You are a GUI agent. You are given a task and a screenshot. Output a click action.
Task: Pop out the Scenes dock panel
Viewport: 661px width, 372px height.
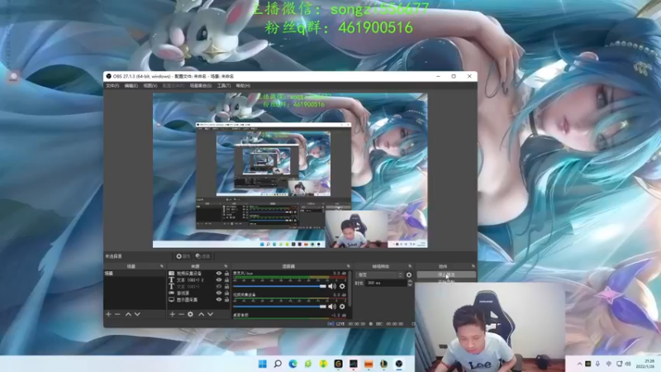pos(162,266)
